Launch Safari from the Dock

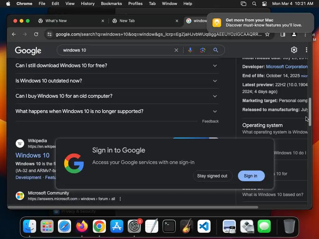tap(64, 226)
